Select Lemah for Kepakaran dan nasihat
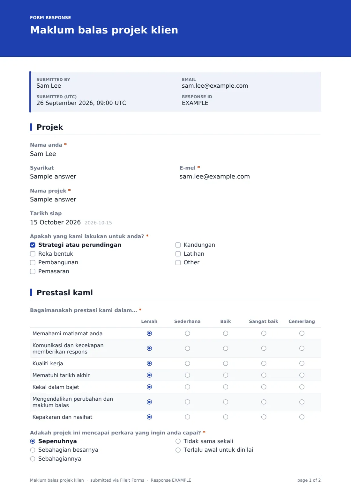 [149, 417]
